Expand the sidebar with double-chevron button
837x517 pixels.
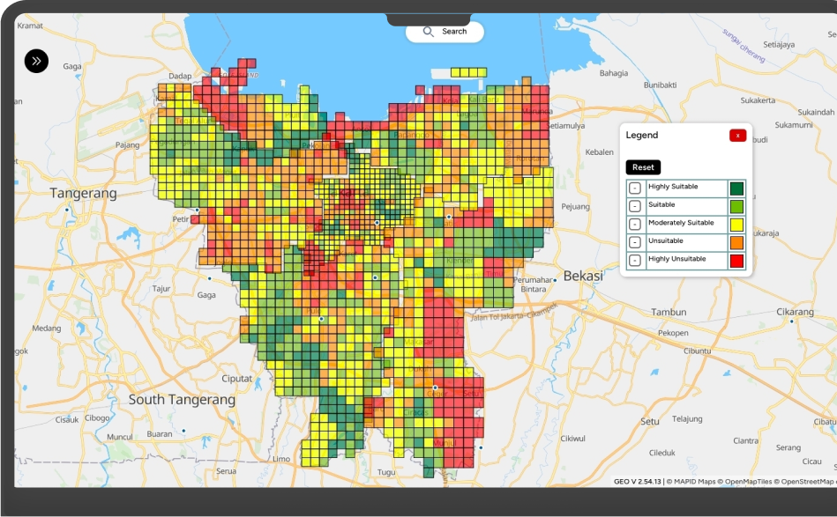click(36, 61)
